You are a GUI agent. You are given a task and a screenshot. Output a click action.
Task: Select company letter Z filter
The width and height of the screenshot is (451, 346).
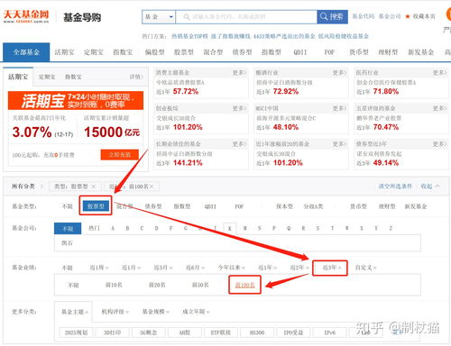391,228
